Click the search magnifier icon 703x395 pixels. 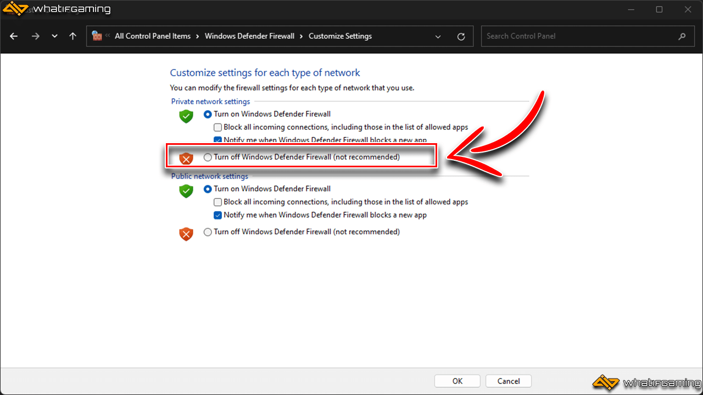point(682,37)
